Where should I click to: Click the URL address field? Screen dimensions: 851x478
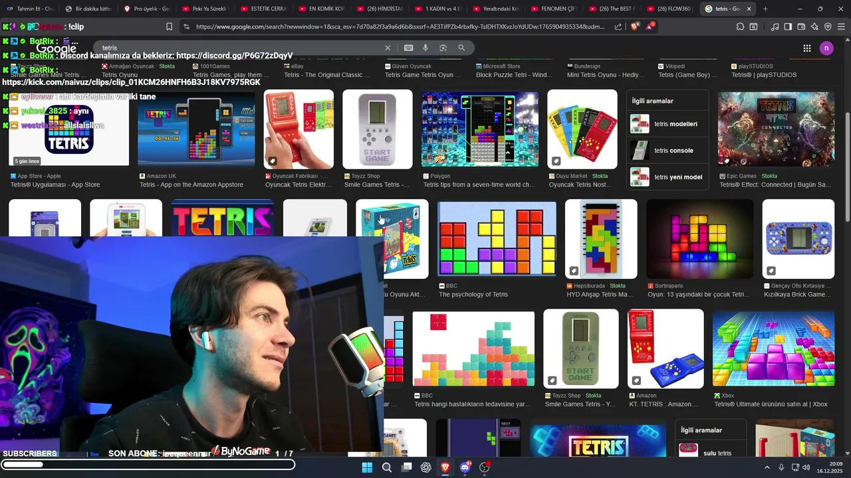coord(401,27)
